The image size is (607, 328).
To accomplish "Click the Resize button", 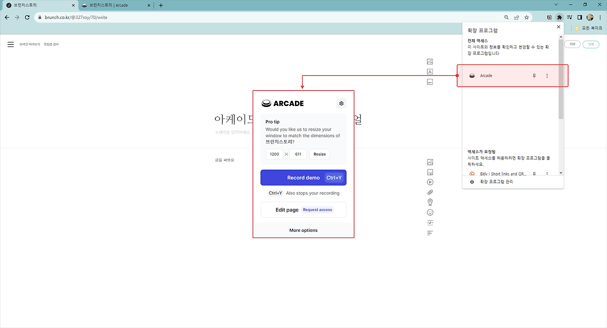I will point(320,154).
